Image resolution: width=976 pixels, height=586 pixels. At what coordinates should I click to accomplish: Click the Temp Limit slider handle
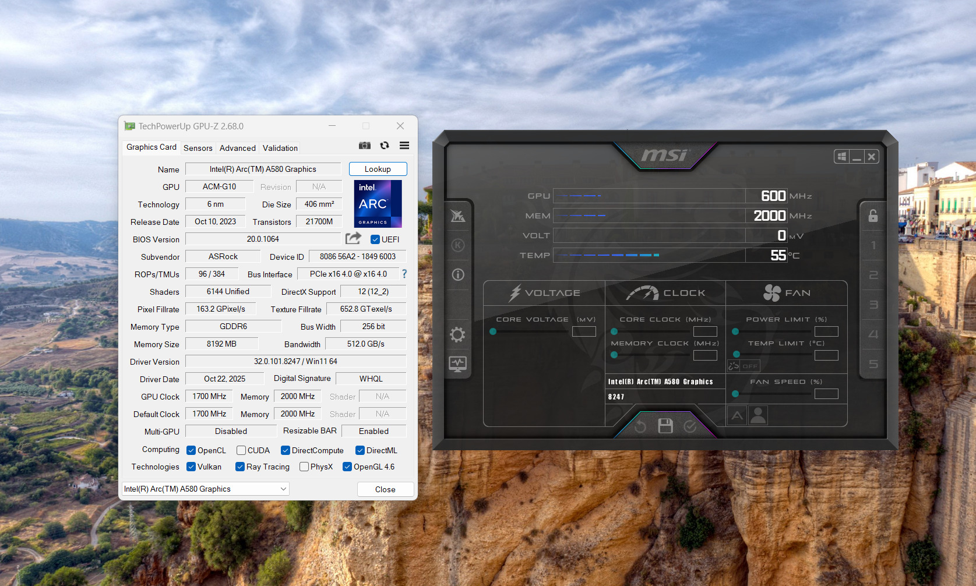(x=737, y=354)
